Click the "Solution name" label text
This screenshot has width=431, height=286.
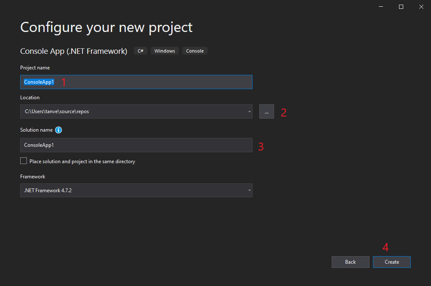[37, 130]
